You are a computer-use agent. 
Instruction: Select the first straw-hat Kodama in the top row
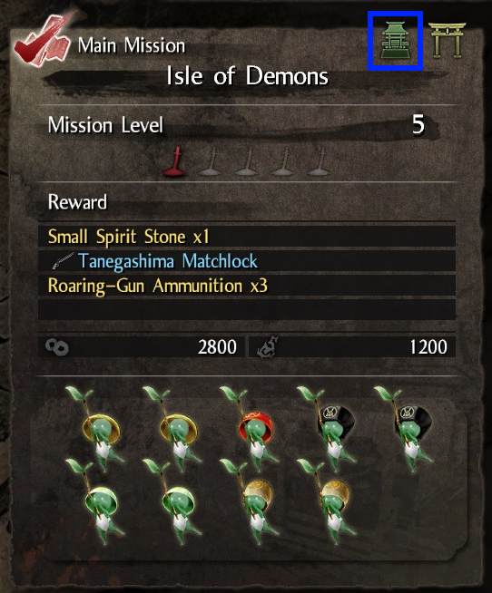pos(100,429)
